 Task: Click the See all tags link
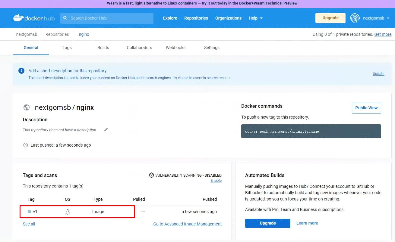[29, 224]
